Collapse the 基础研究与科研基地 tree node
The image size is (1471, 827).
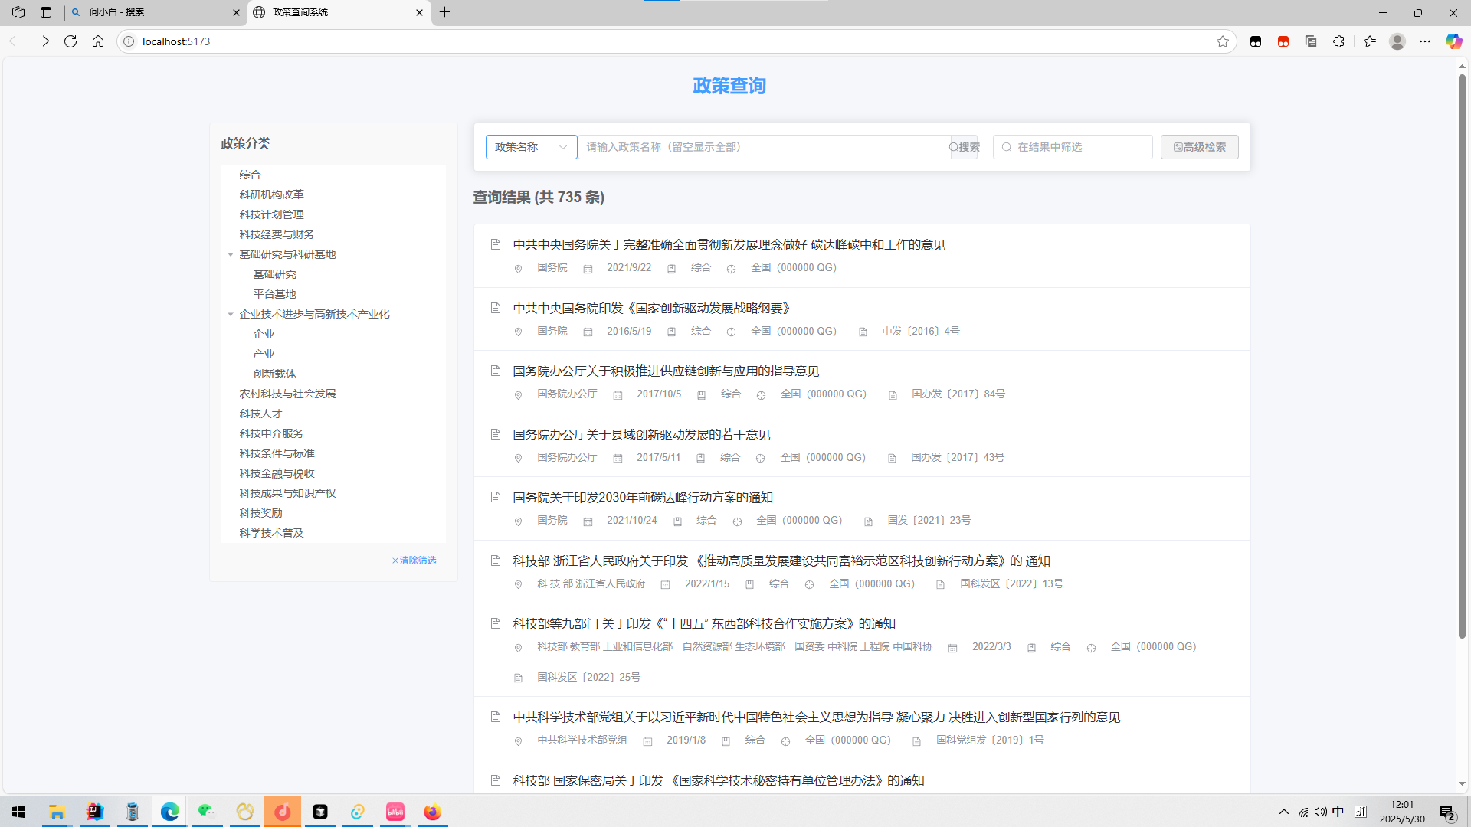pyautogui.click(x=231, y=254)
